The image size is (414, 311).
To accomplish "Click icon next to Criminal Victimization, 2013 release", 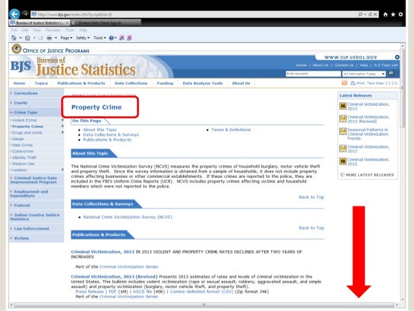I will (x=343, y=106).
